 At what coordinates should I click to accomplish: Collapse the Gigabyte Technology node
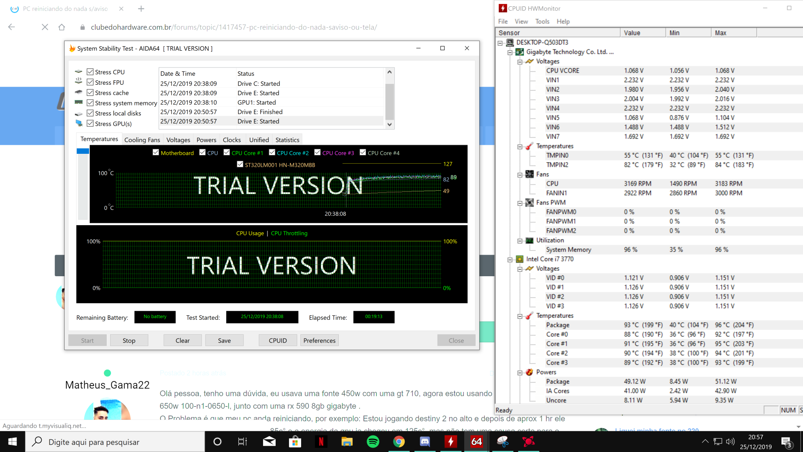[x=510, y=52]
